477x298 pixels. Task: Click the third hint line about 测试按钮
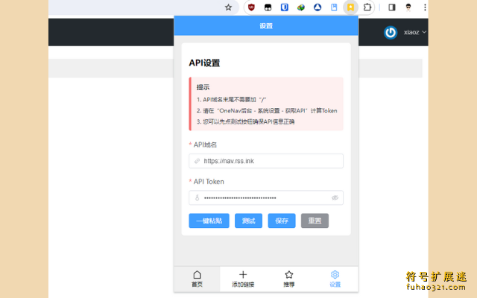[x=245, y=121]
